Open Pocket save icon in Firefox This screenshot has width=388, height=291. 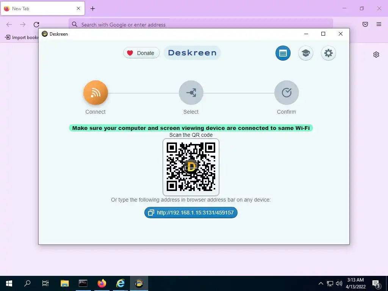pyautogui.click(x=365, y=24)
